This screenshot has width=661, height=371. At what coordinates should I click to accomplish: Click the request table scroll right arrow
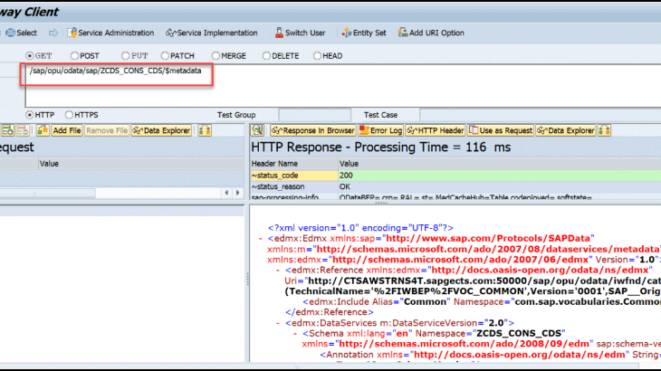tap(238, 193)
